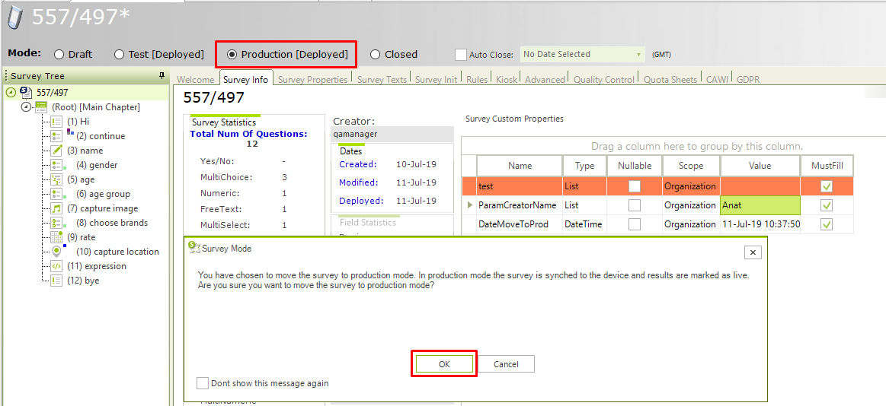
Task: Switch to the Advanced tab
Action: 545,80
